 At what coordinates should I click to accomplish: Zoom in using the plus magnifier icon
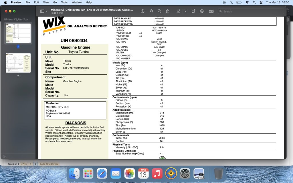pyautogui.click(x=159, y=11)
